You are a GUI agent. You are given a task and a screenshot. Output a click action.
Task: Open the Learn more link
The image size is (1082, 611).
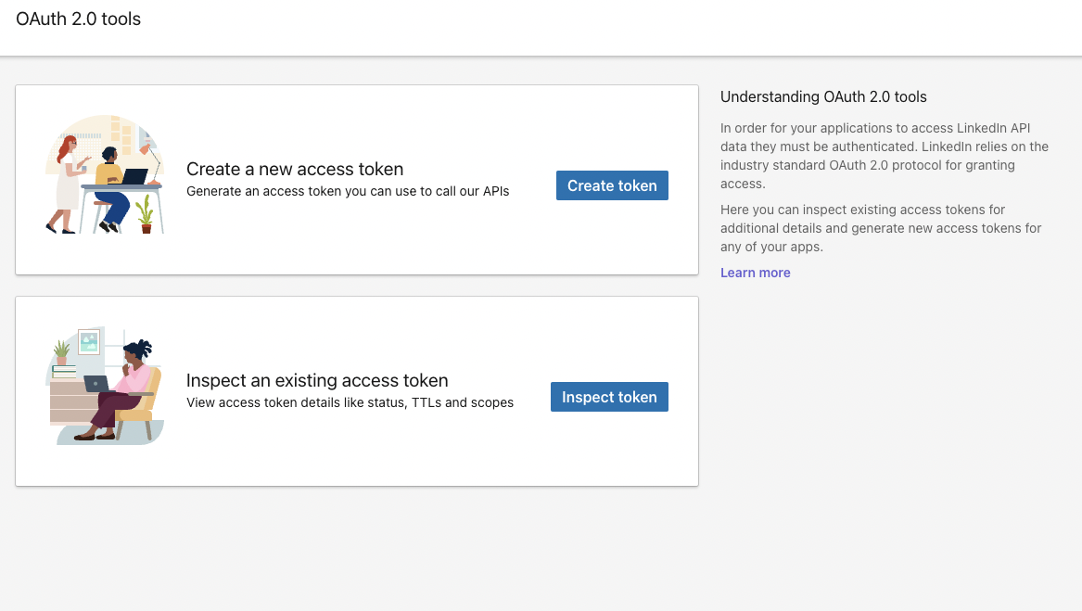[756, 273]
